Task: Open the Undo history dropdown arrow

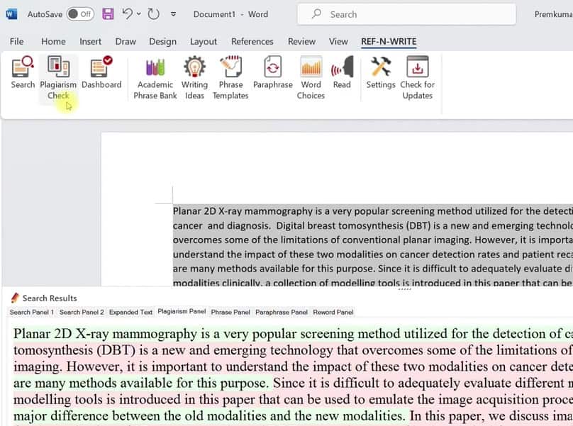Action: pyautogui.click(x=139, y=14)
